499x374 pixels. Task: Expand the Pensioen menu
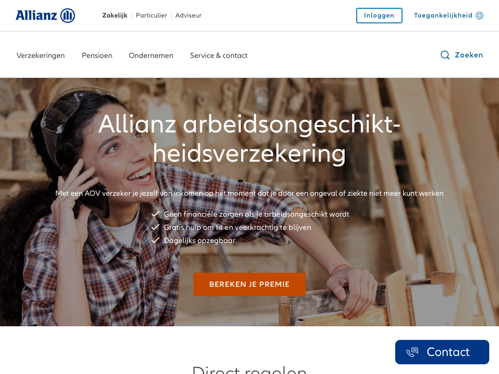(97, 56)
